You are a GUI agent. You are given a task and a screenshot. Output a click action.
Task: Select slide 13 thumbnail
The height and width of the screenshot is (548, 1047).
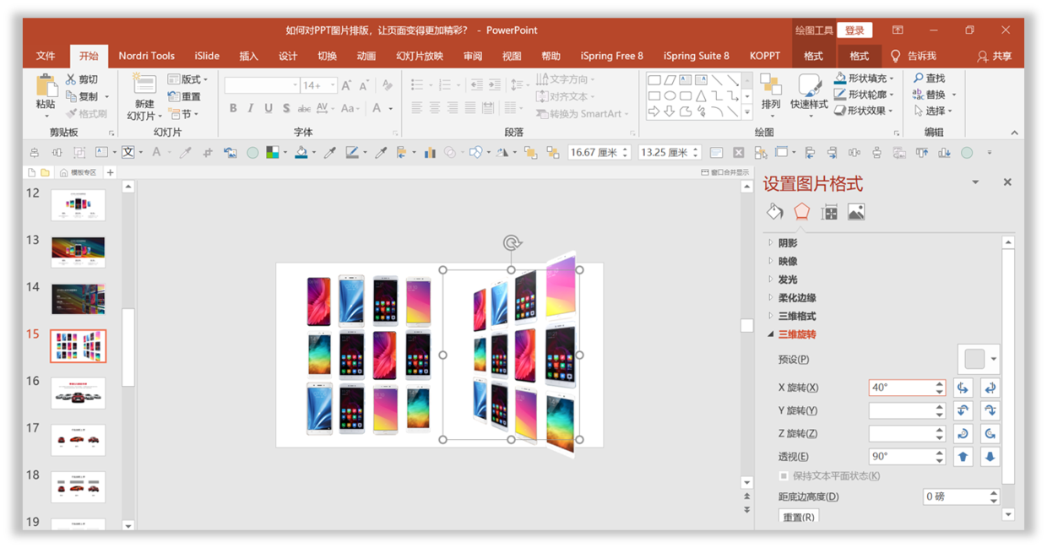coord(78,252)
